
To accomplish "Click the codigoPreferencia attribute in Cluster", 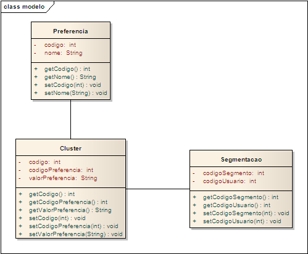I will [61, 170].
